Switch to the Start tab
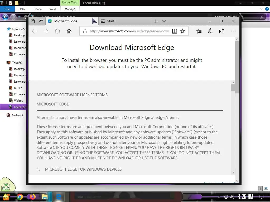 125,21
